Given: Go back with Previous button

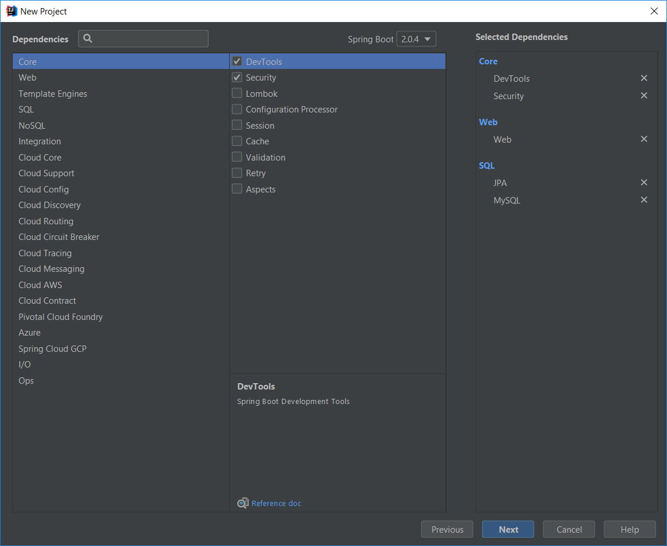Looking at the screenshot, I should coord(447,529).
